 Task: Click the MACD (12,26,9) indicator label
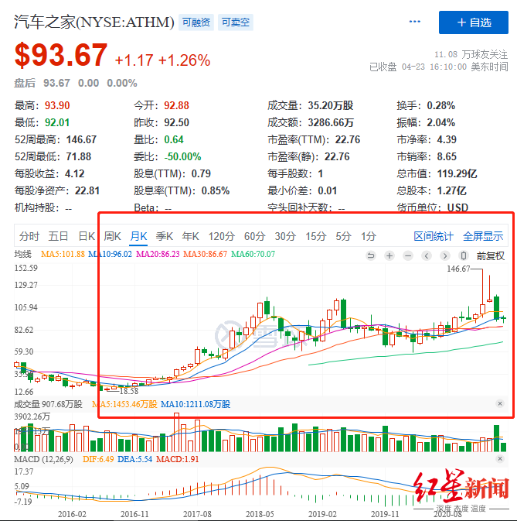pyautogui.click(x=43, y=459)
